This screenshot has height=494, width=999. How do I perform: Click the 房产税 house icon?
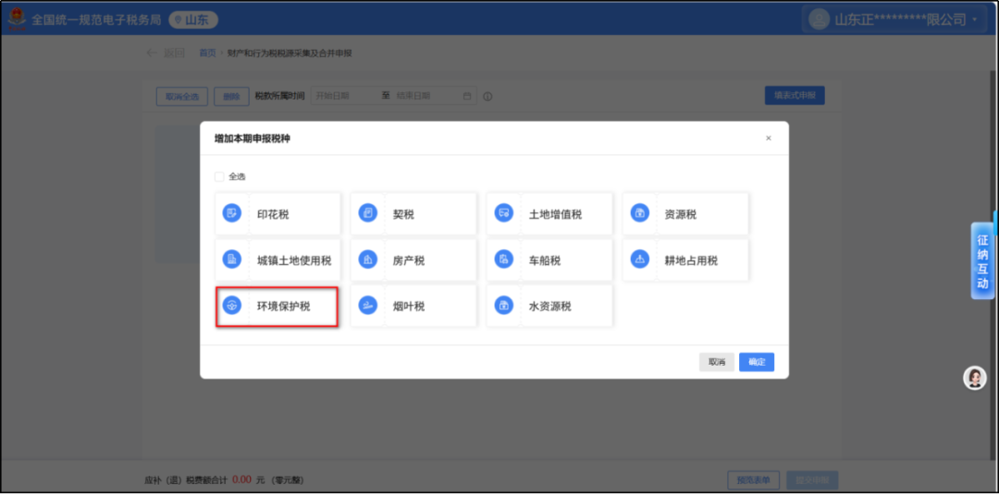click(367, 259)
